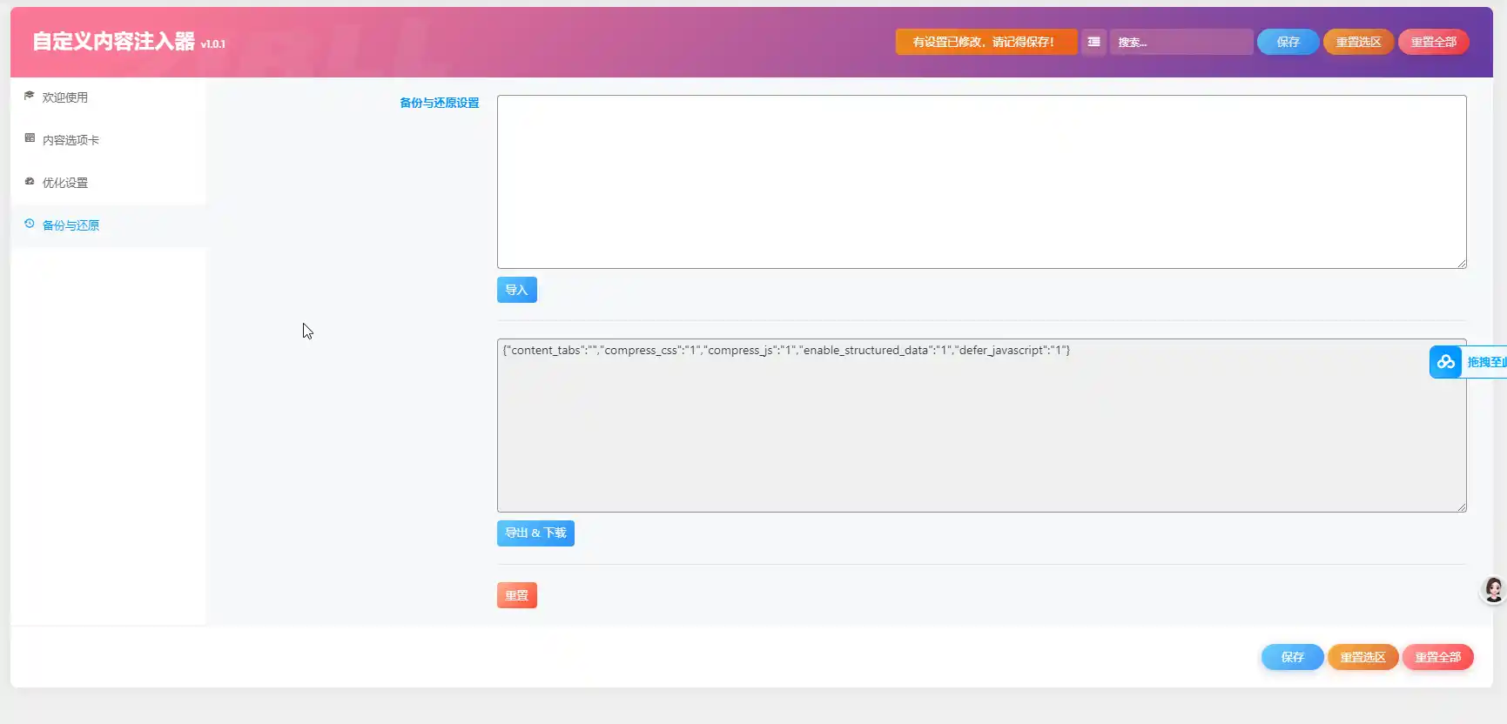Click the 导出 & 下载 button
Image resolution: width=1507 pixels, height=724 pixels.
pyautogui.click(x=535, y=533)
